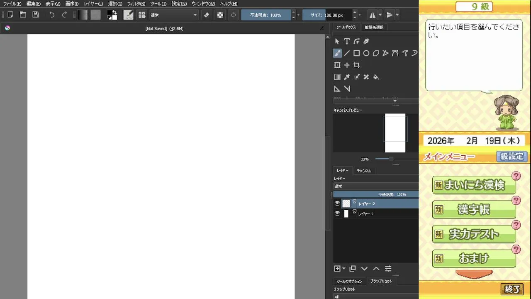Move layer down with down chevron
This screenshot has width=531, height=299.
click(x=364, y=269)
